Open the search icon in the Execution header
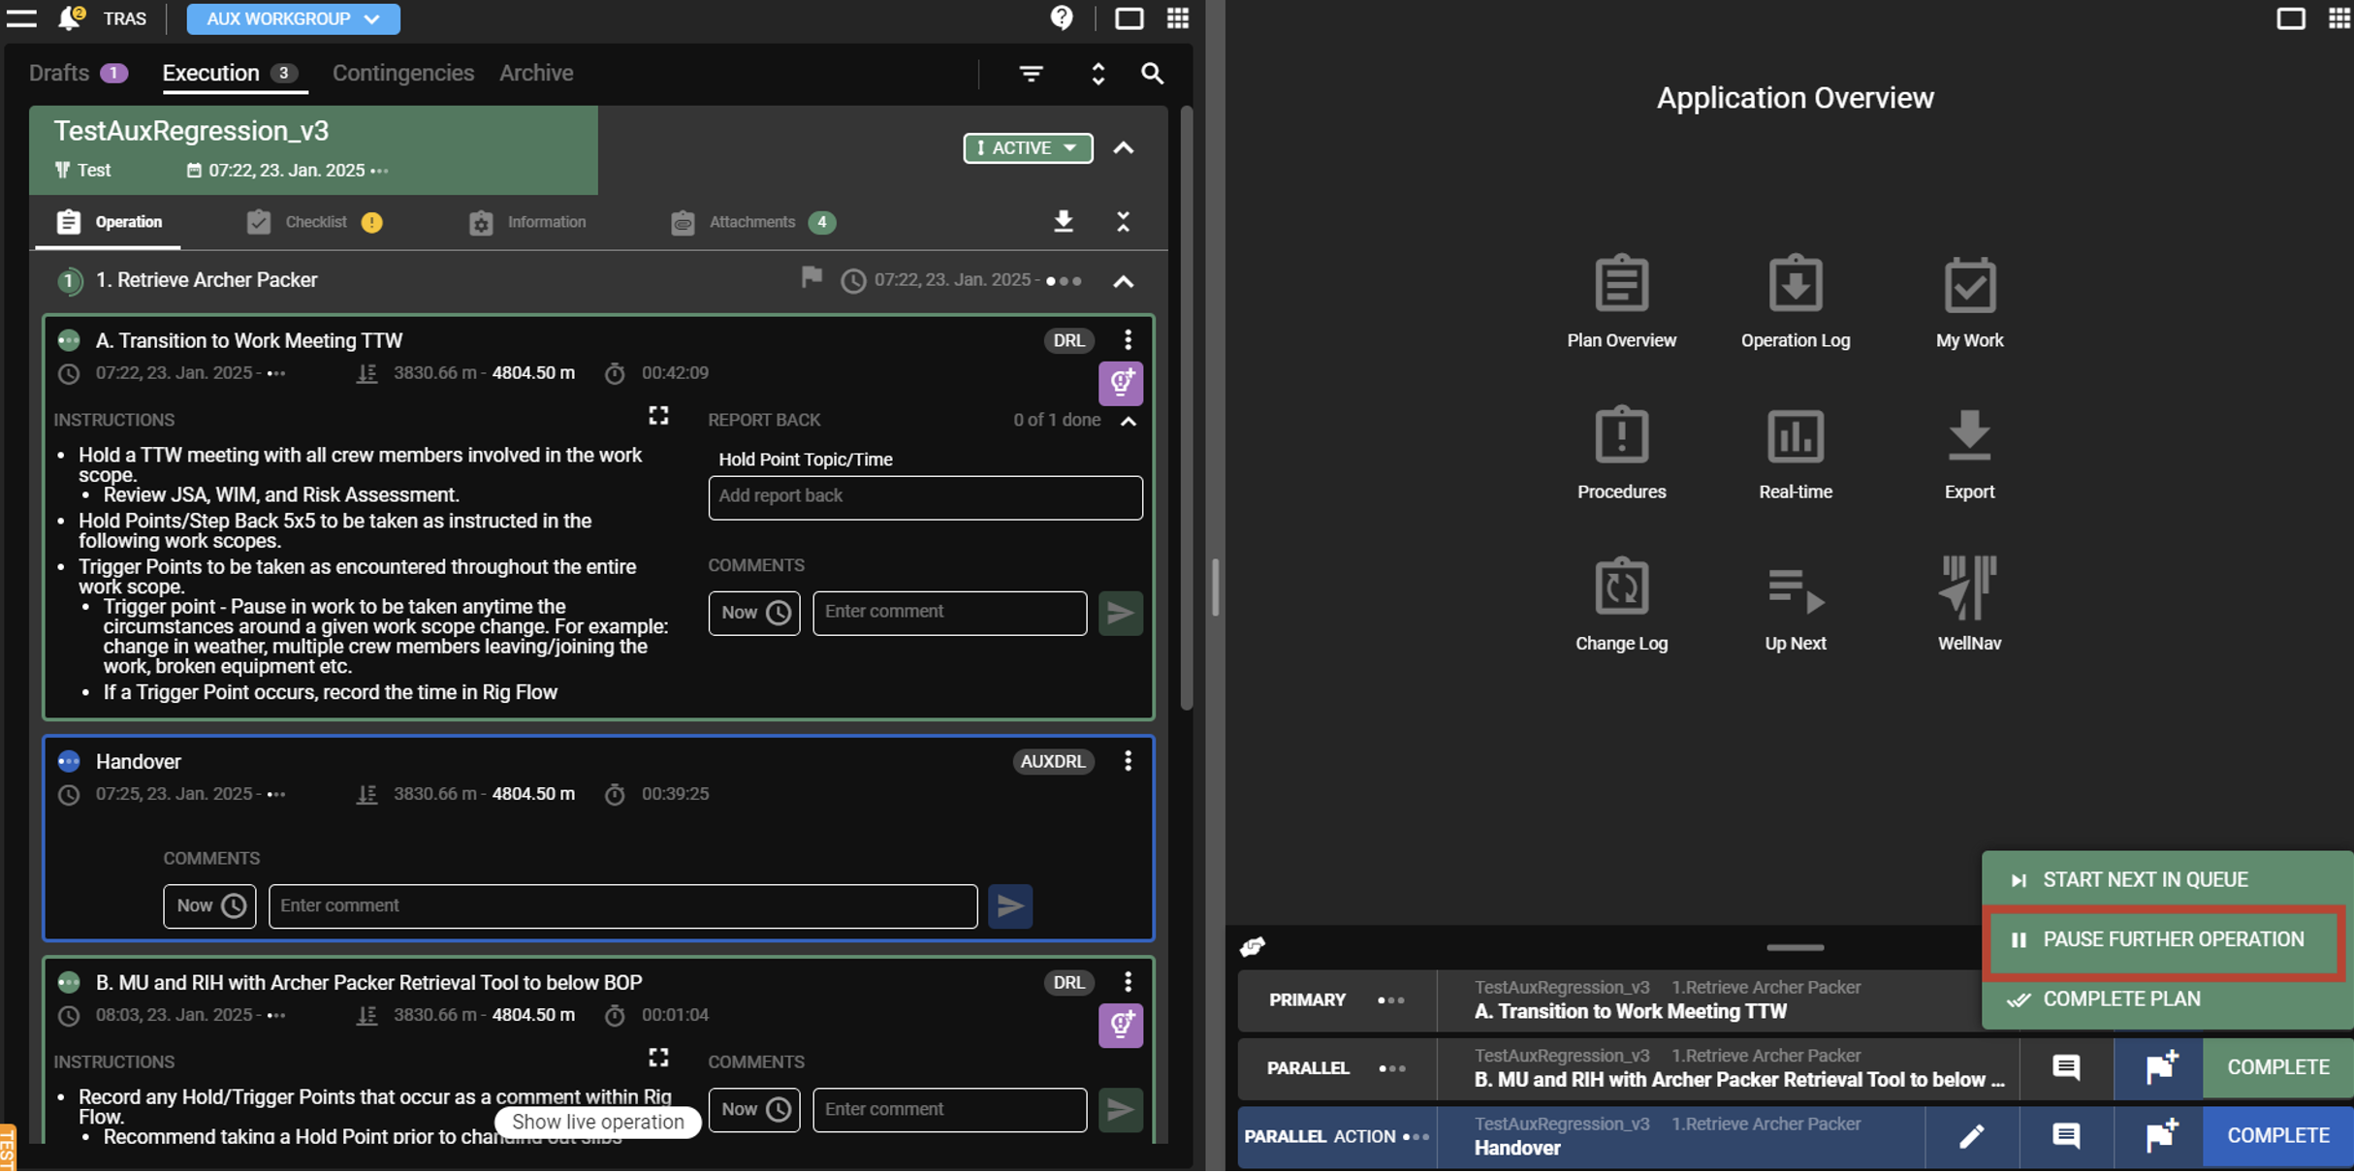 (1152, 73)
